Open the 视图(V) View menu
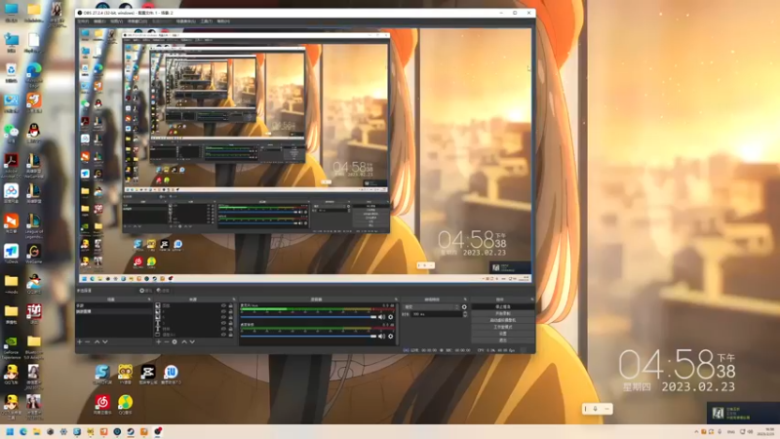 (116, 21)
